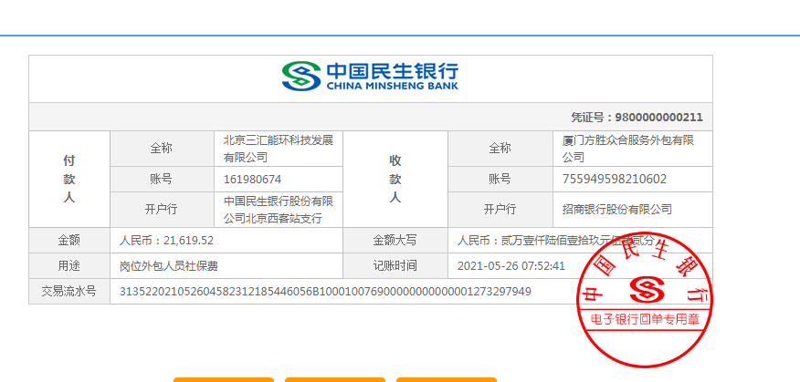Click the 记账时间 label cell
800x382 pixels.
pos(395,266)
